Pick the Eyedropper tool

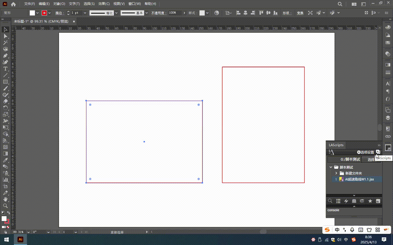pos(5,160)
